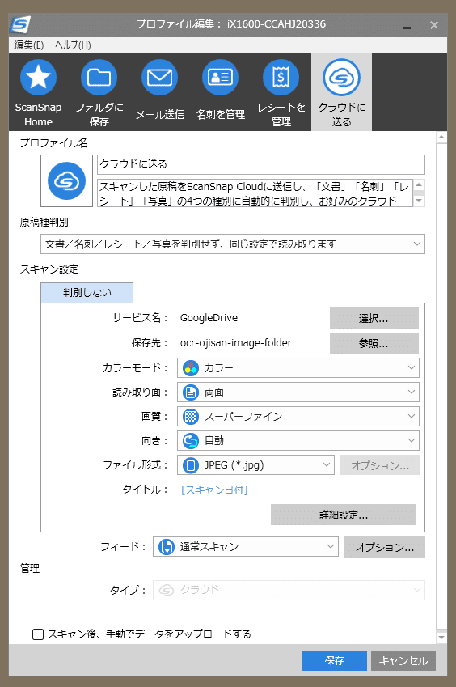Screen dimensions: 456x687
Task: Click main panel scroll up arrow
Action: (x=441, y=138)
